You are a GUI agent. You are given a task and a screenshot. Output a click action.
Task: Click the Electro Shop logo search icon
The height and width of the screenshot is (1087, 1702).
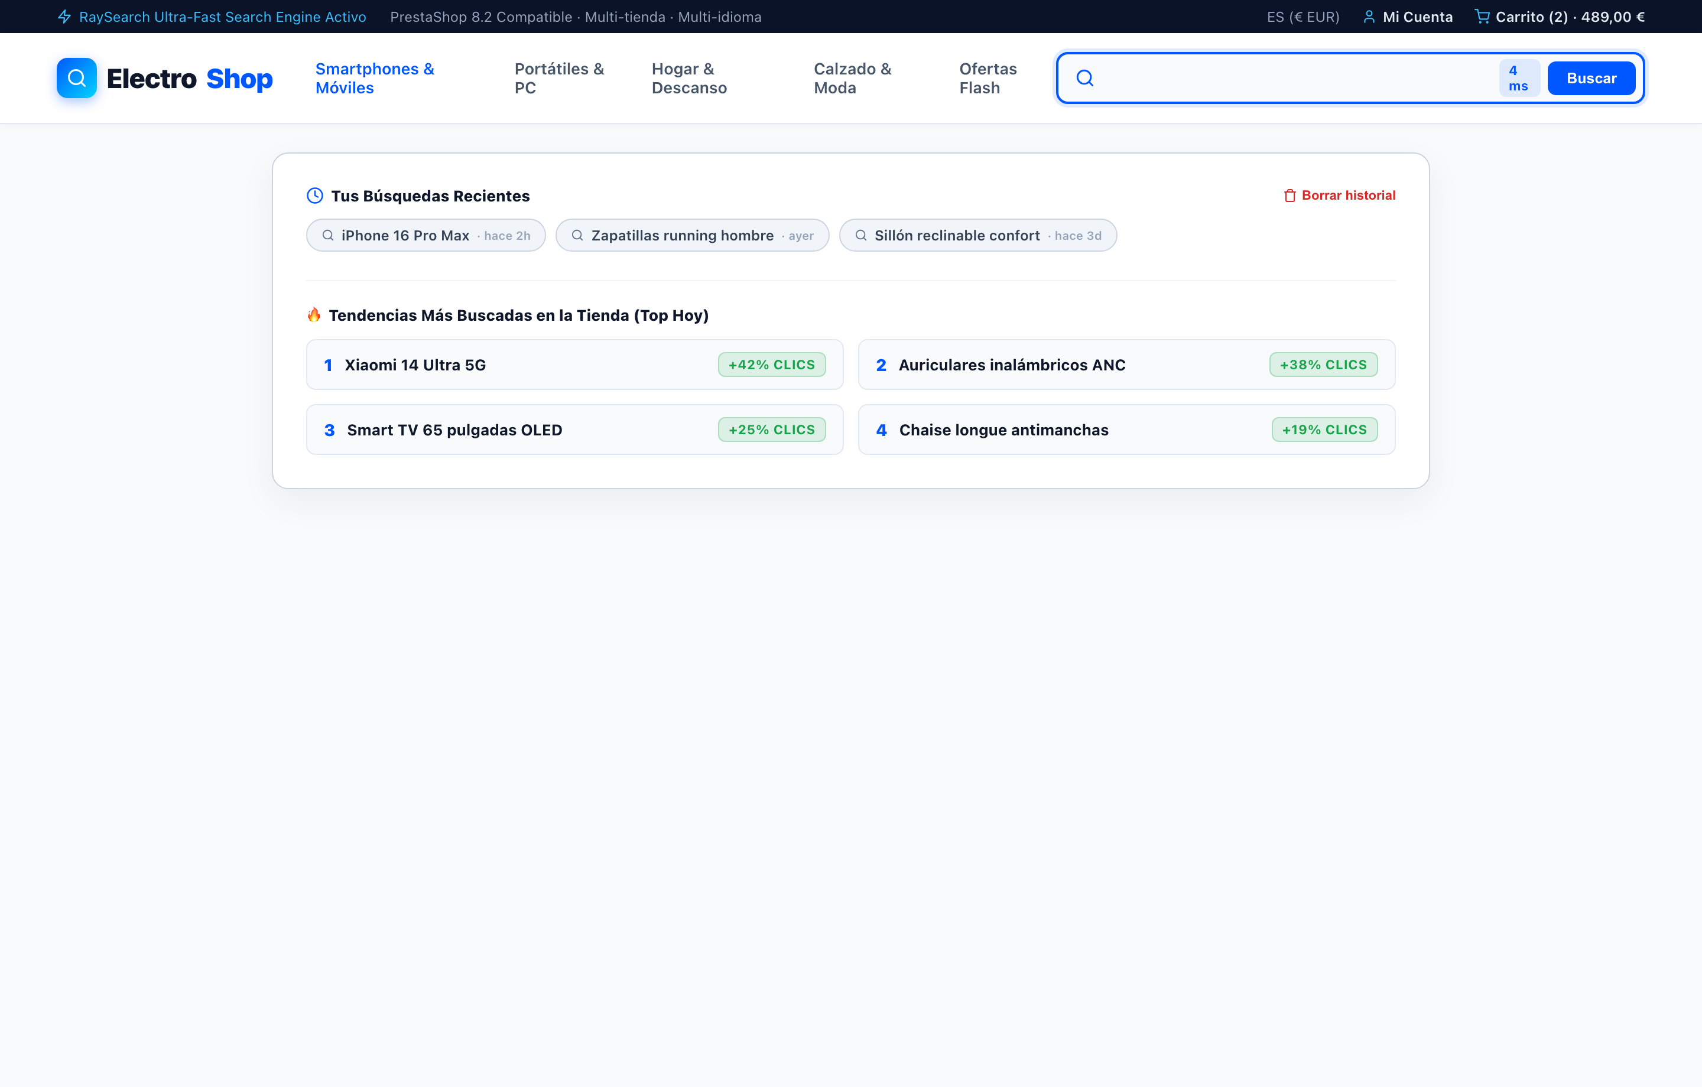click(x=76, y=78)
